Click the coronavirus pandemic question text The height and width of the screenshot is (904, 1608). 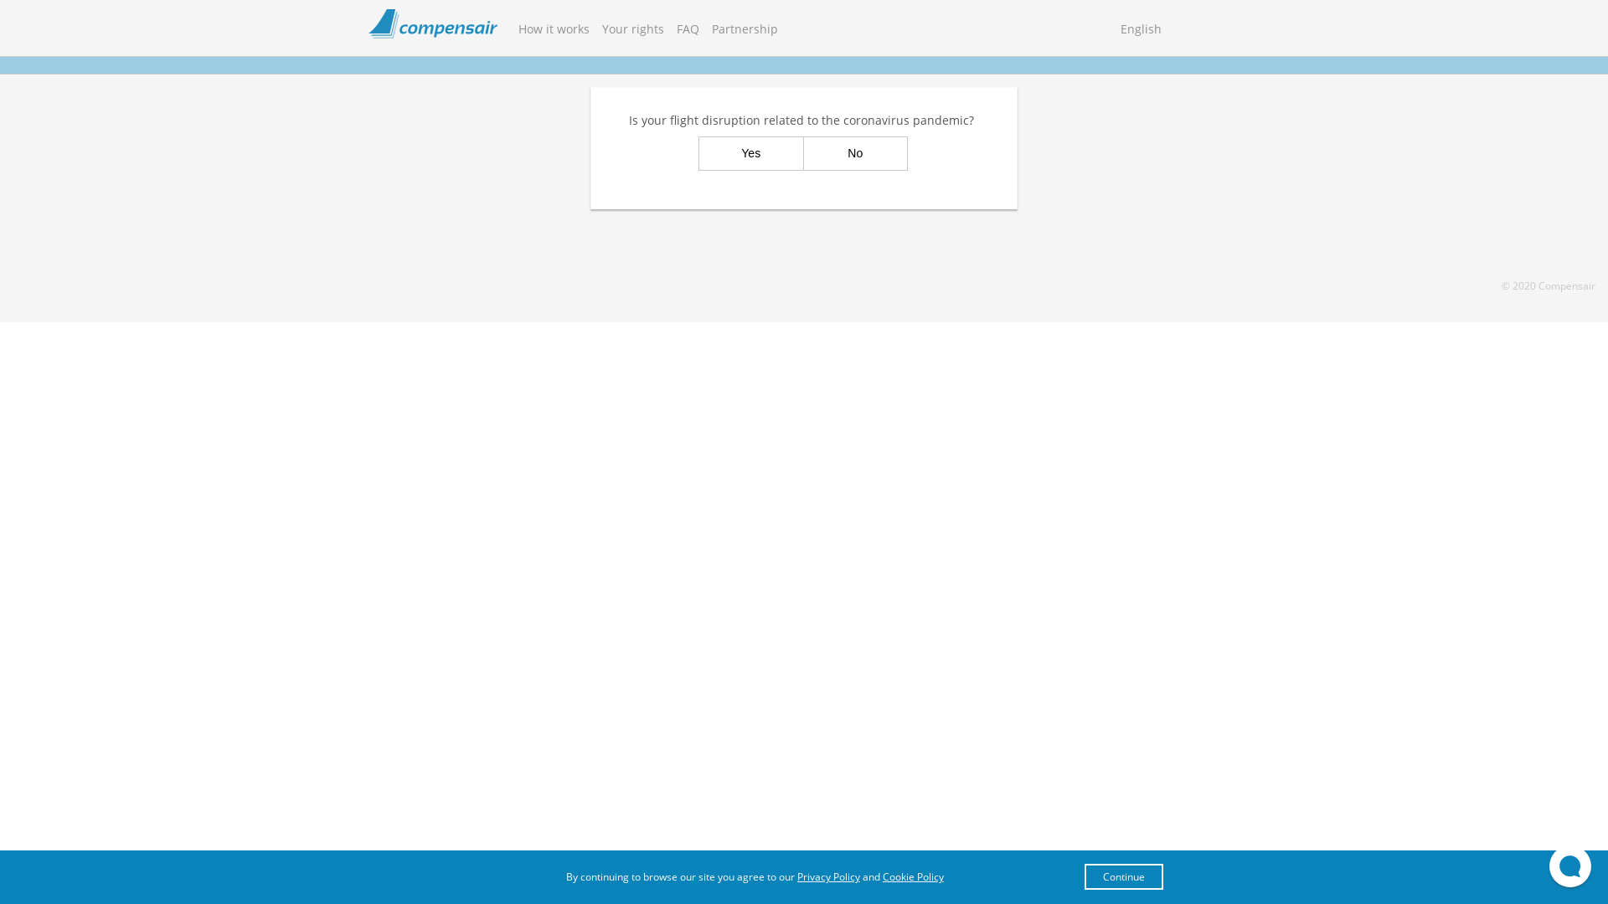click(801, 121)
